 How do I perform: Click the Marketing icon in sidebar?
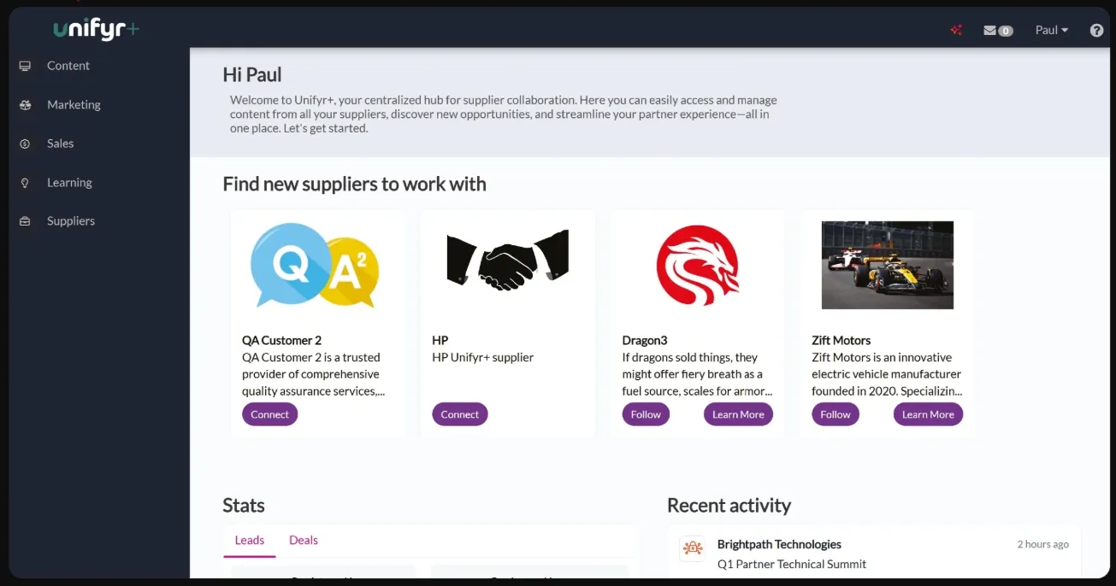coord(26,105)
